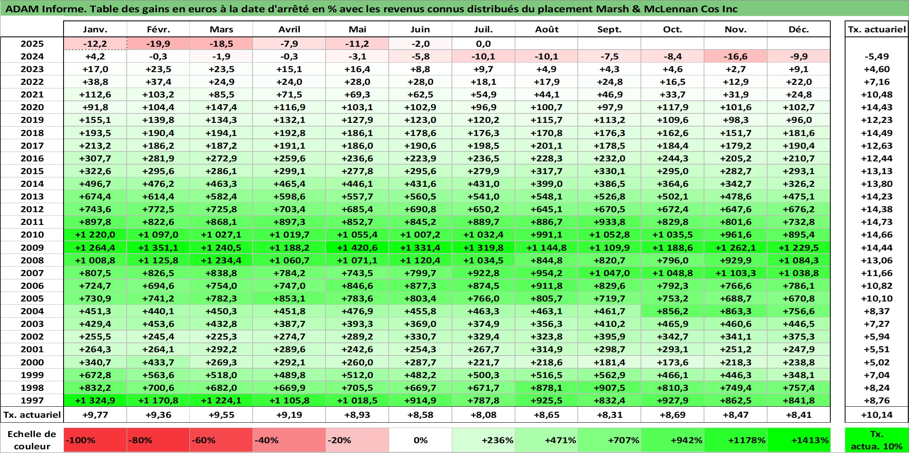Select actuarial rate -5,49 for 2024
The height and width of the screenshot is (453, 909).
pos(877,57)
